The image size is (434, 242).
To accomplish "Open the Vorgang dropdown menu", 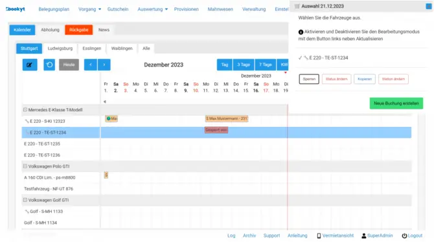I will (89, 9).
